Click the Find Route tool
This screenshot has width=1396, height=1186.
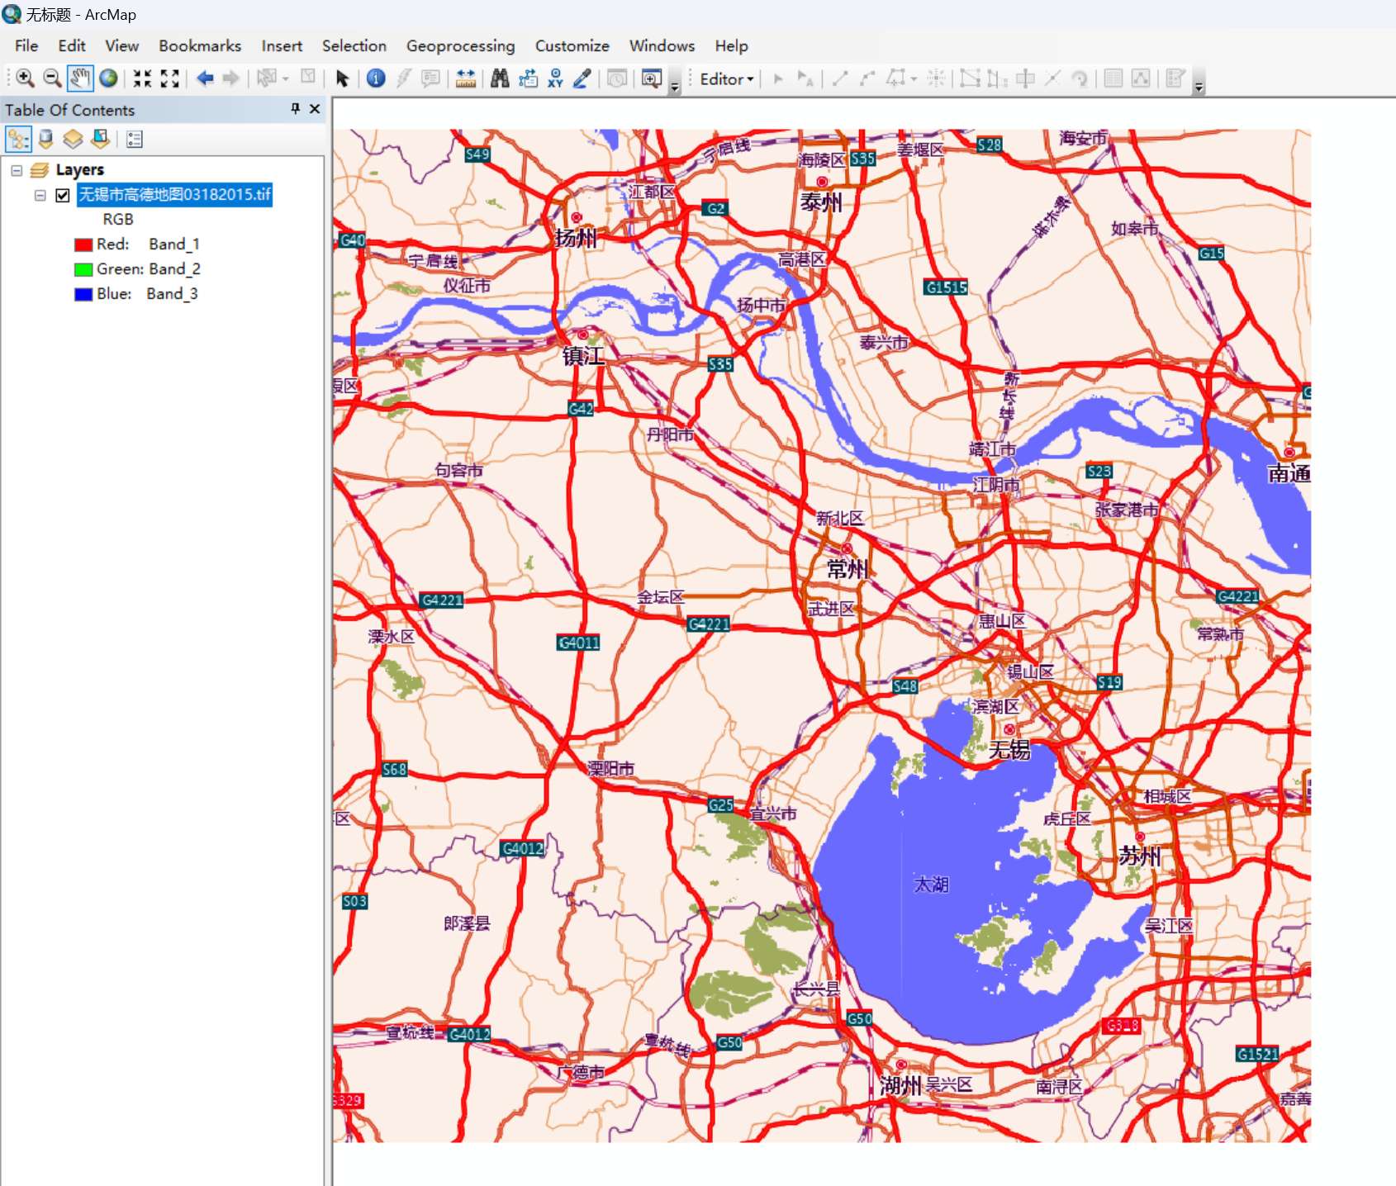[x=528, y=78]
